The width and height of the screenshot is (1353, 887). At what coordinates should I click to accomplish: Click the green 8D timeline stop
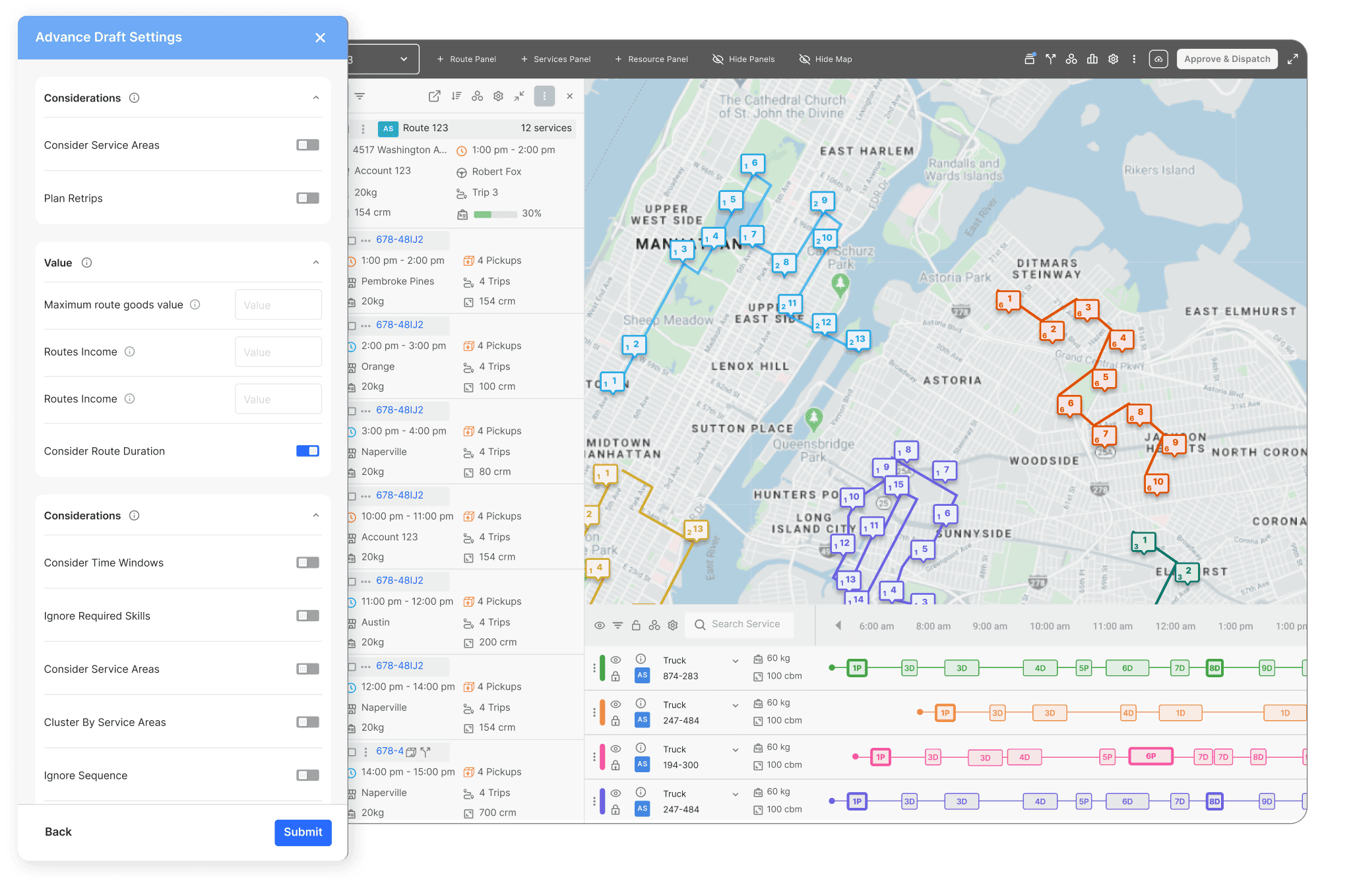point(1214,668)
